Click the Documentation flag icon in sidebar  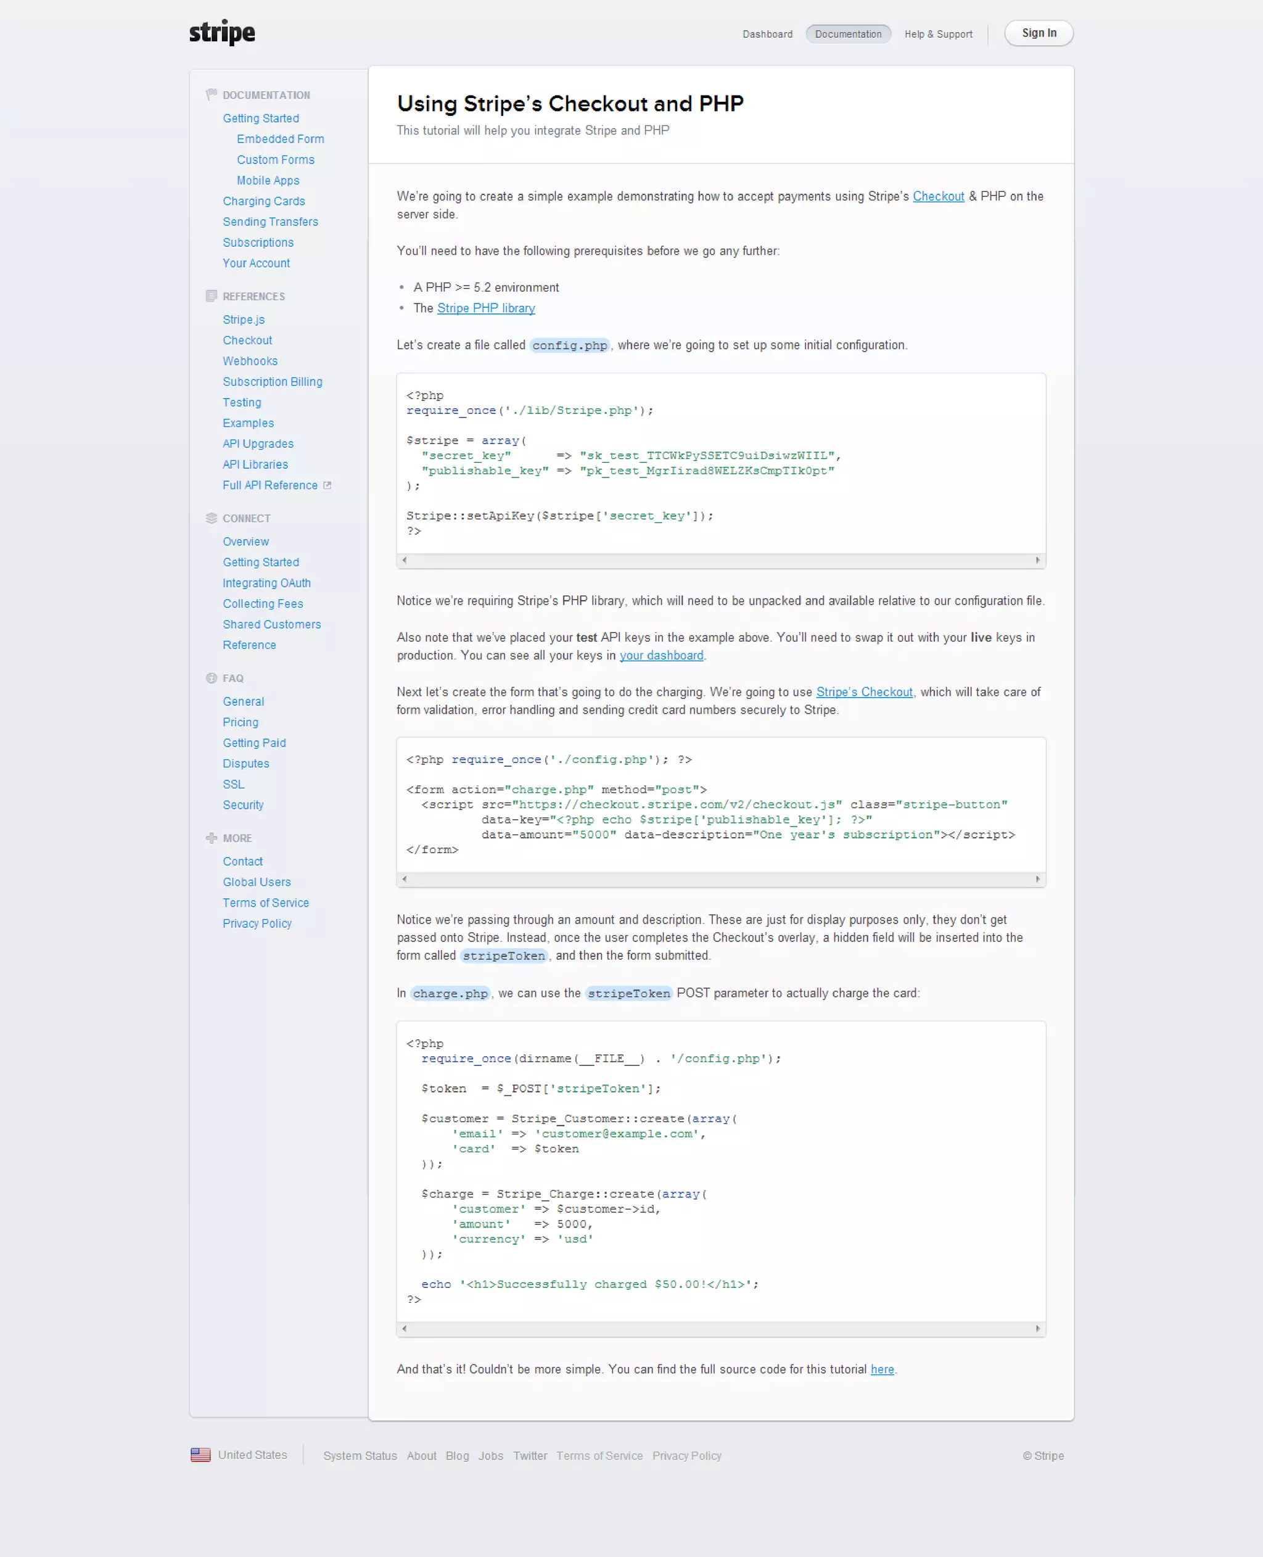point(212,94)
